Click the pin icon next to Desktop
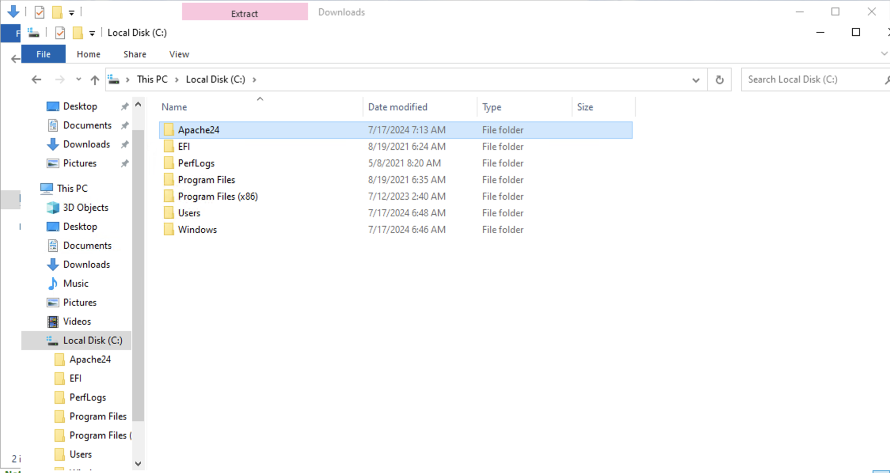Screen dimensions: 890x473 click(125, 106)
